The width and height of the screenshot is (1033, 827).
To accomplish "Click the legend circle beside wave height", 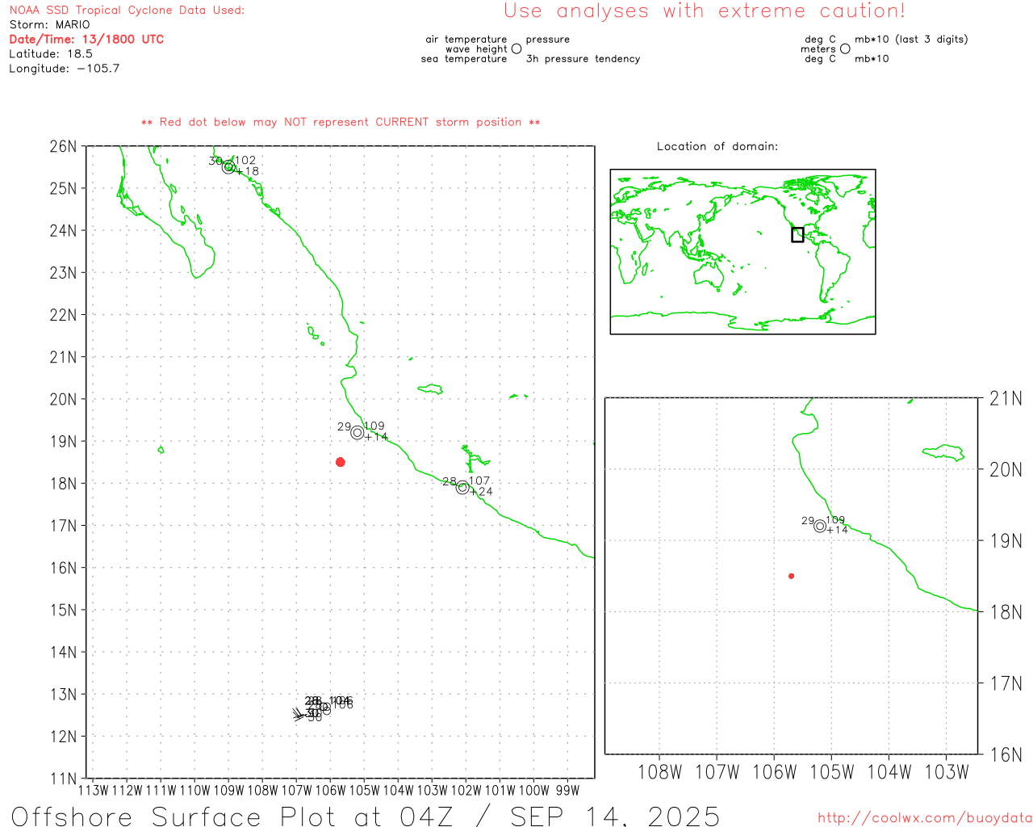I will tap(516, 48).
